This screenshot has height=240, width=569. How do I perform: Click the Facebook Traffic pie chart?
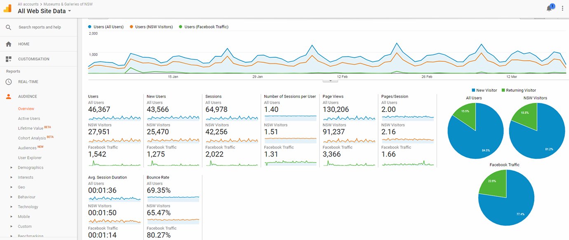507,198
